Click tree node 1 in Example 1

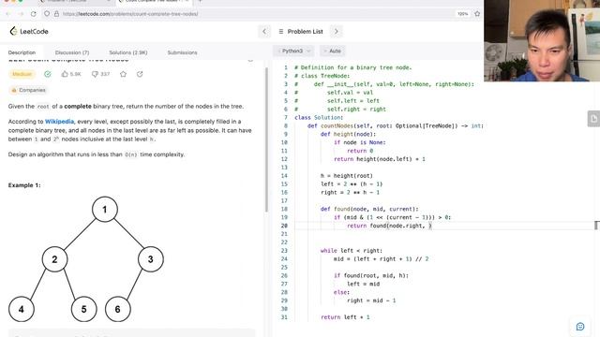click(104, 210)
